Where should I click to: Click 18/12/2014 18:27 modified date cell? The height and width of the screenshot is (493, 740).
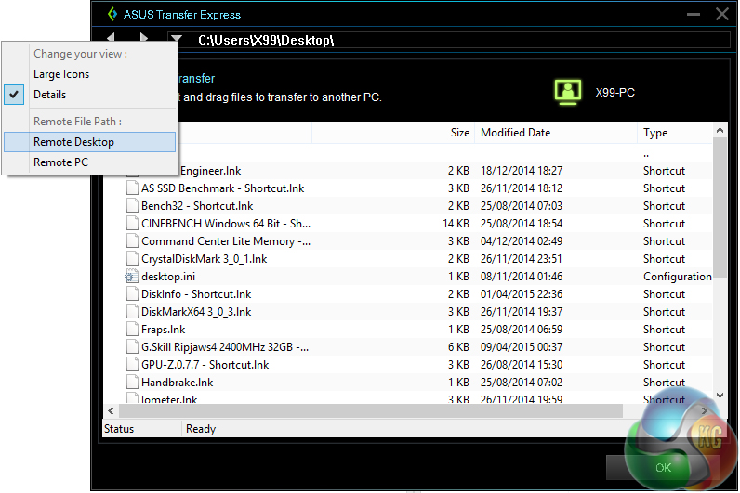coord(522,171)
